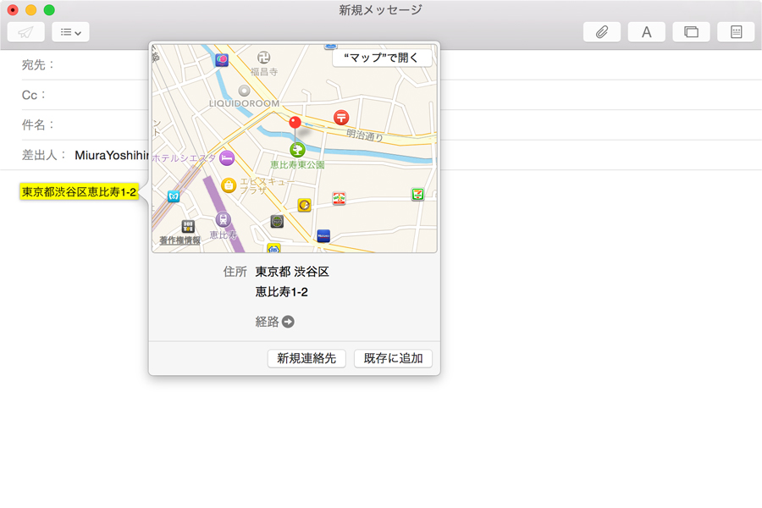
Task: Click yellow icon at map bottom edge
Action: coord(273,248)
